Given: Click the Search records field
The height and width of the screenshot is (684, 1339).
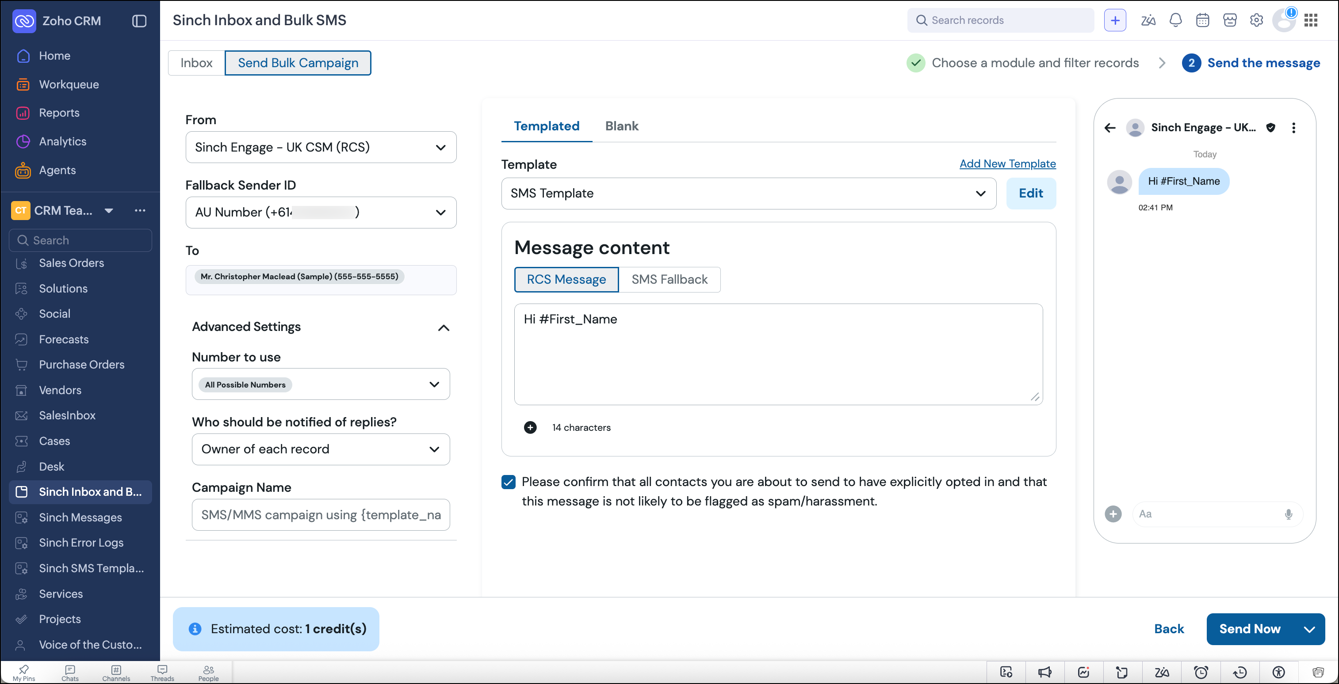Looking at the screenshot, I should point(1001,20).
